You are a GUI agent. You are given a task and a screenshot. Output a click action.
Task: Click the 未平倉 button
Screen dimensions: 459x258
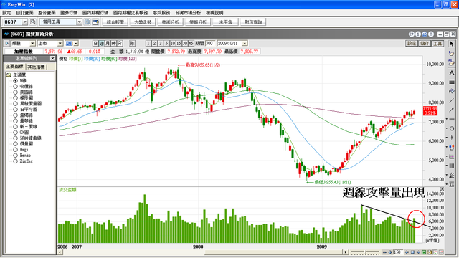coord(225,22)
